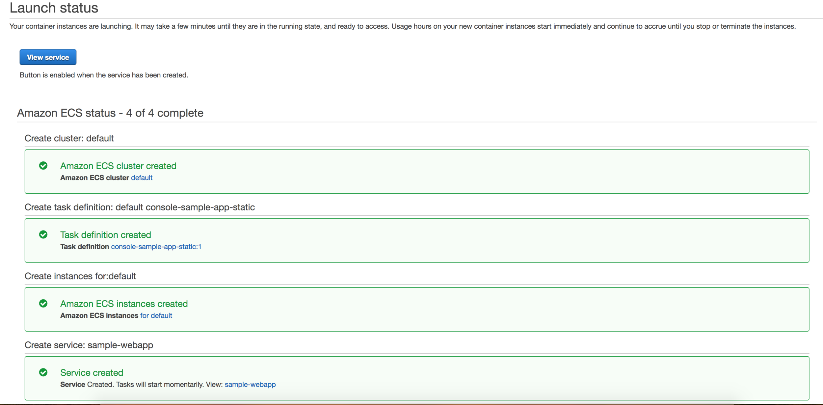823x405 pixels.
Task: Open the 'for default' instances link
Action: (156, 315)
